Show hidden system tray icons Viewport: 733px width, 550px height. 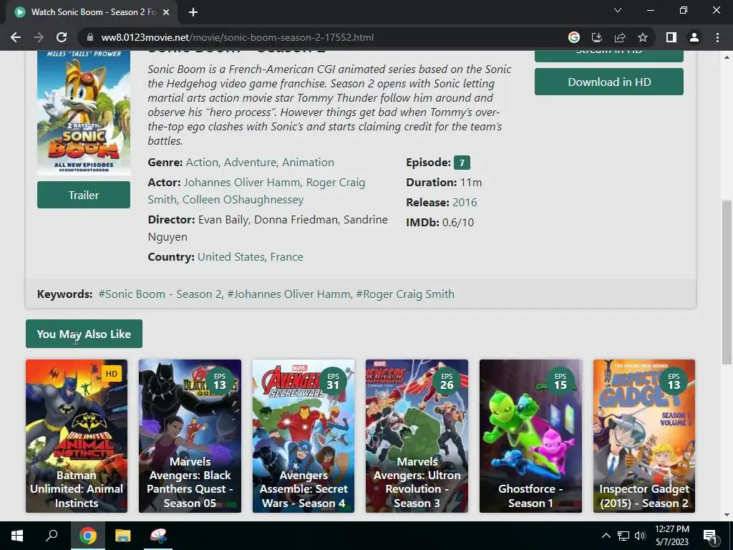click(606, 536)
